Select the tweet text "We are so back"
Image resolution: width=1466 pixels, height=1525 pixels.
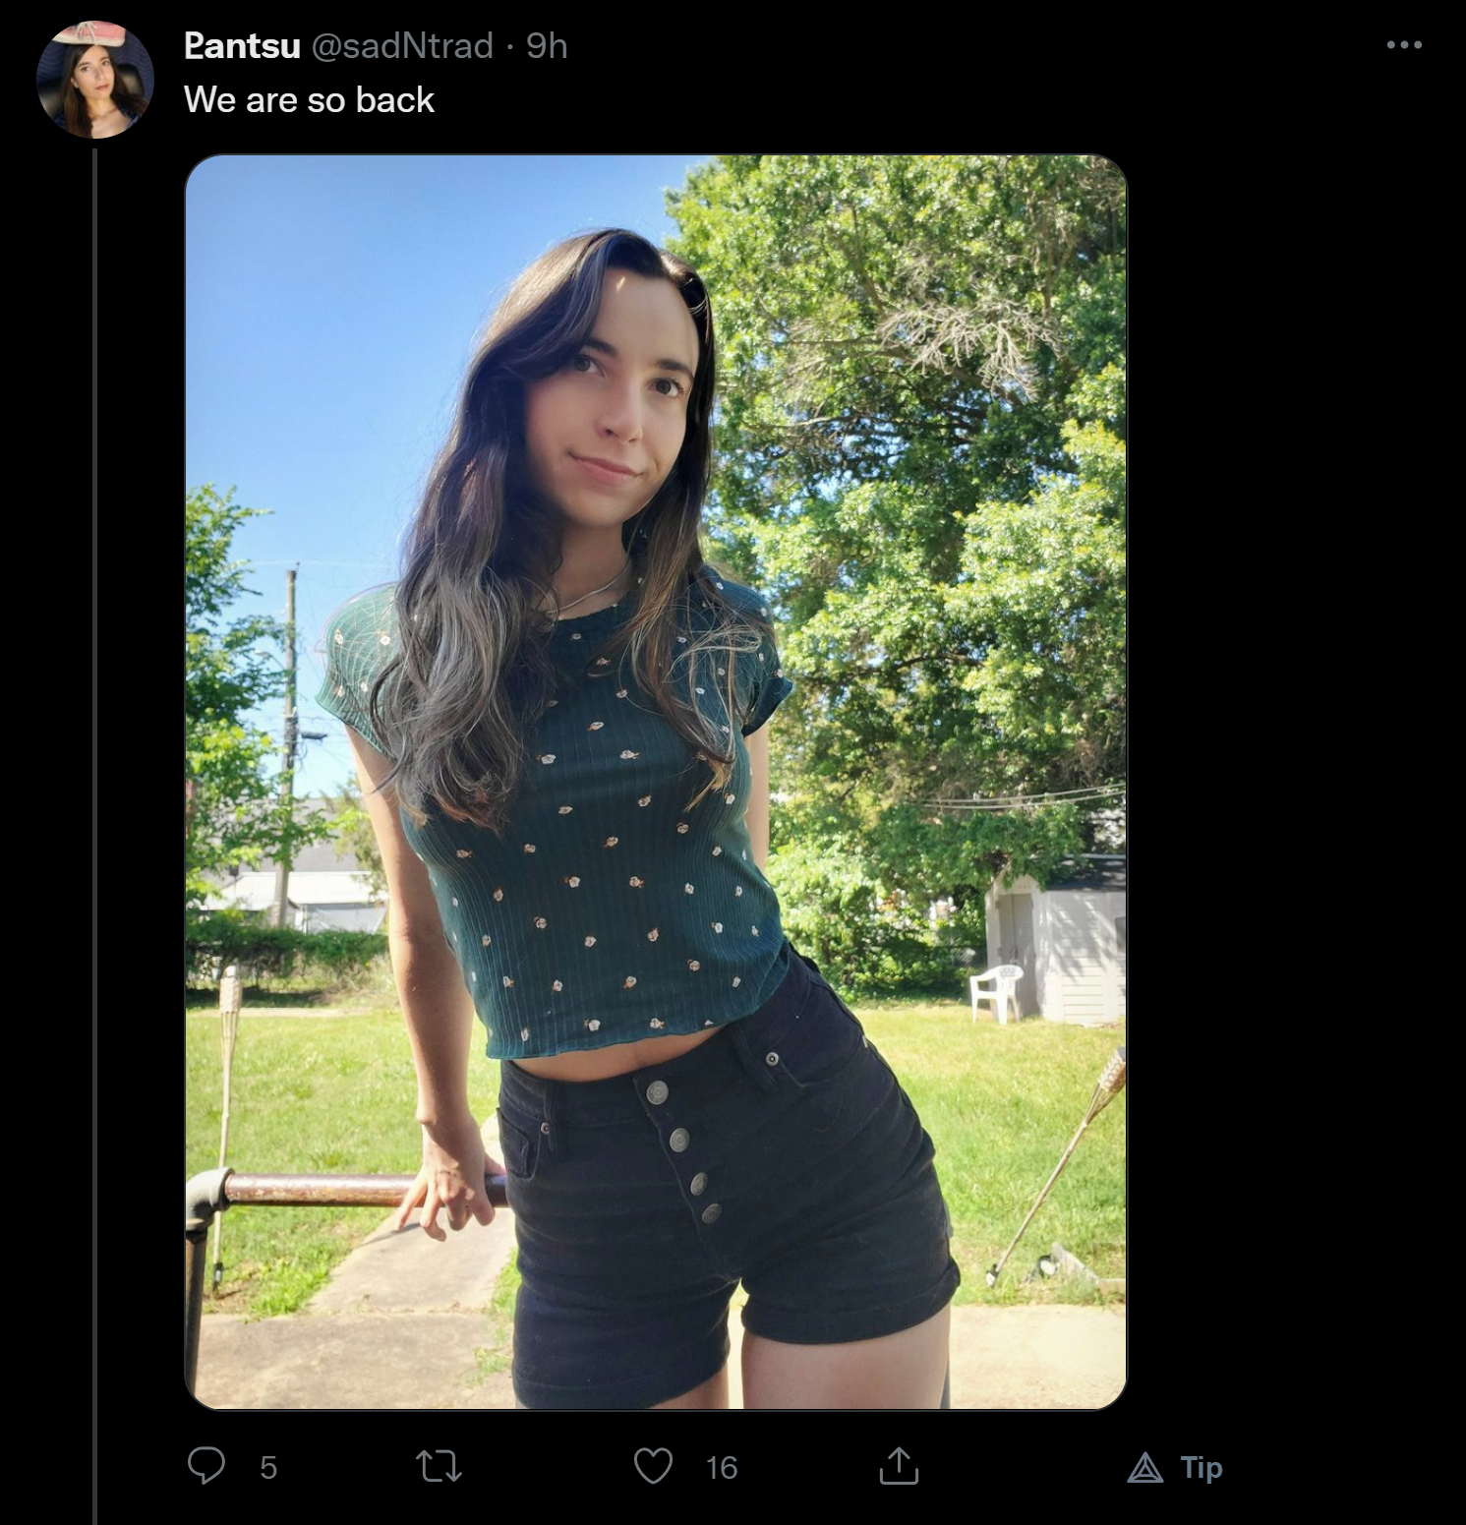point(309,99)
